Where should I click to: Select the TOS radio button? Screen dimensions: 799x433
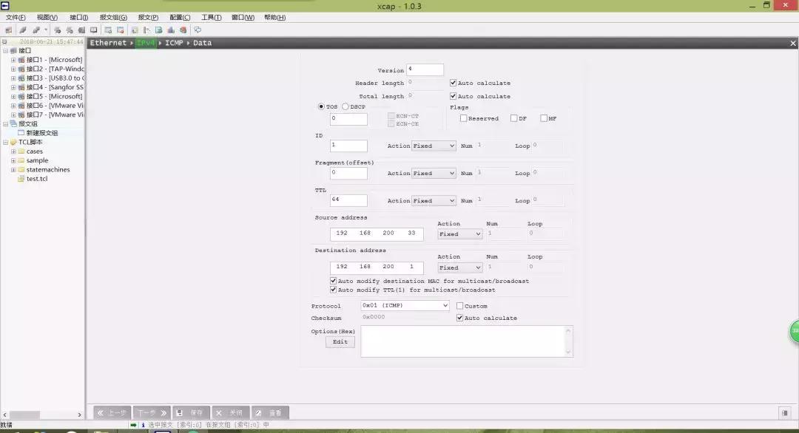[321, 106]
